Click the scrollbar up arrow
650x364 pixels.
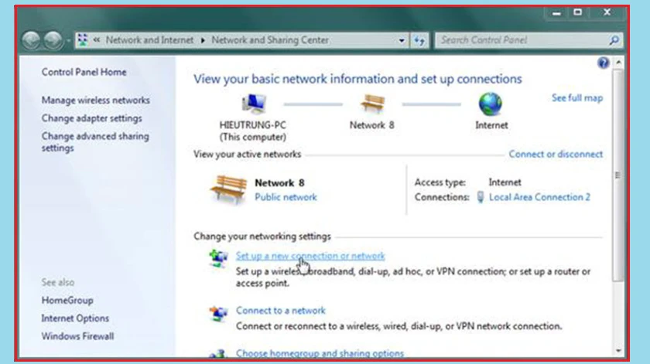point(618,63)
